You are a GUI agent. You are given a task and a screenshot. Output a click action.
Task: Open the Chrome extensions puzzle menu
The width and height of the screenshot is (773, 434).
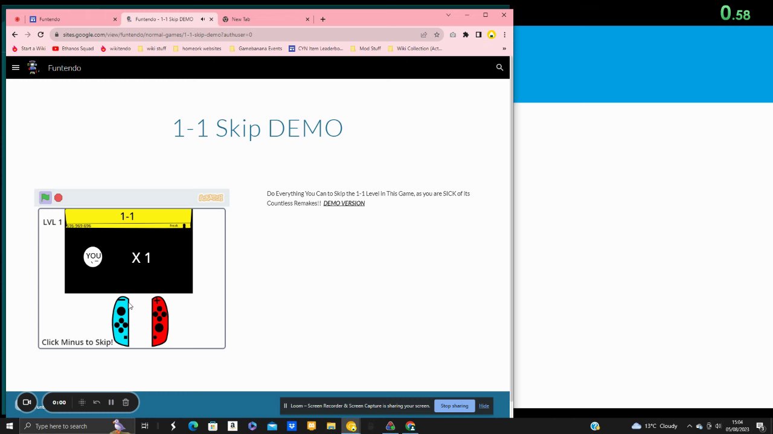click(x=466, y=34)
